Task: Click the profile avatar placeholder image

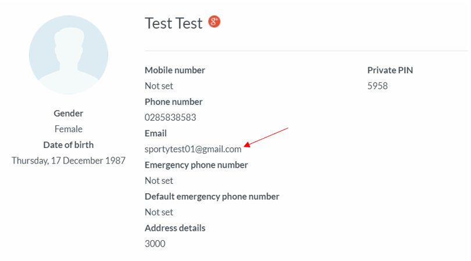Action: pyautogui.click(x=69, y=55)
